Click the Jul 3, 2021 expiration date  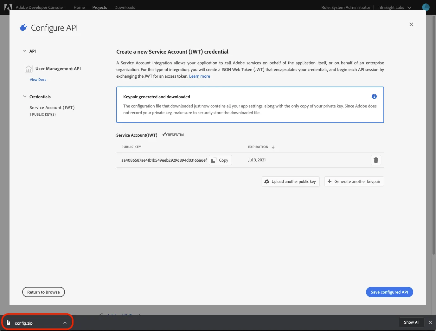257,160
